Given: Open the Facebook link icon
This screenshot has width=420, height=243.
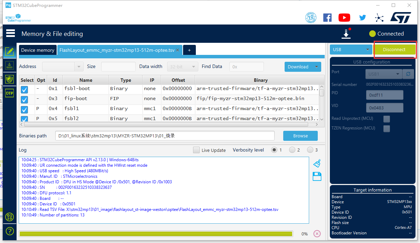Looking at the screenshot, I should (327, 18).
